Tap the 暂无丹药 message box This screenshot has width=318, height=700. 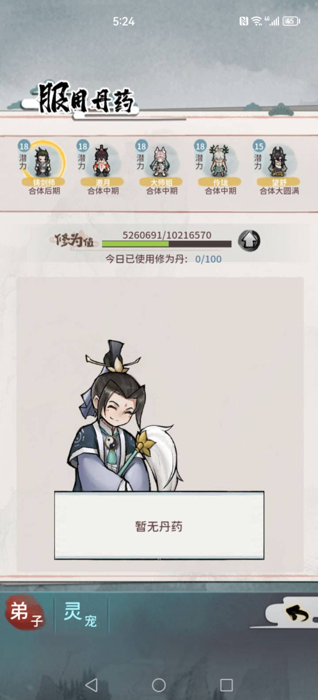point(159,525)
